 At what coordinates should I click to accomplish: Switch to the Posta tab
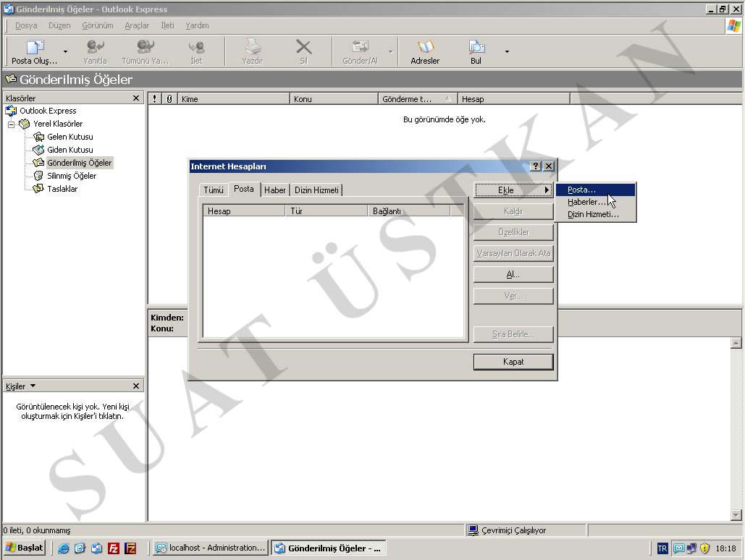(x=244, y=189)
